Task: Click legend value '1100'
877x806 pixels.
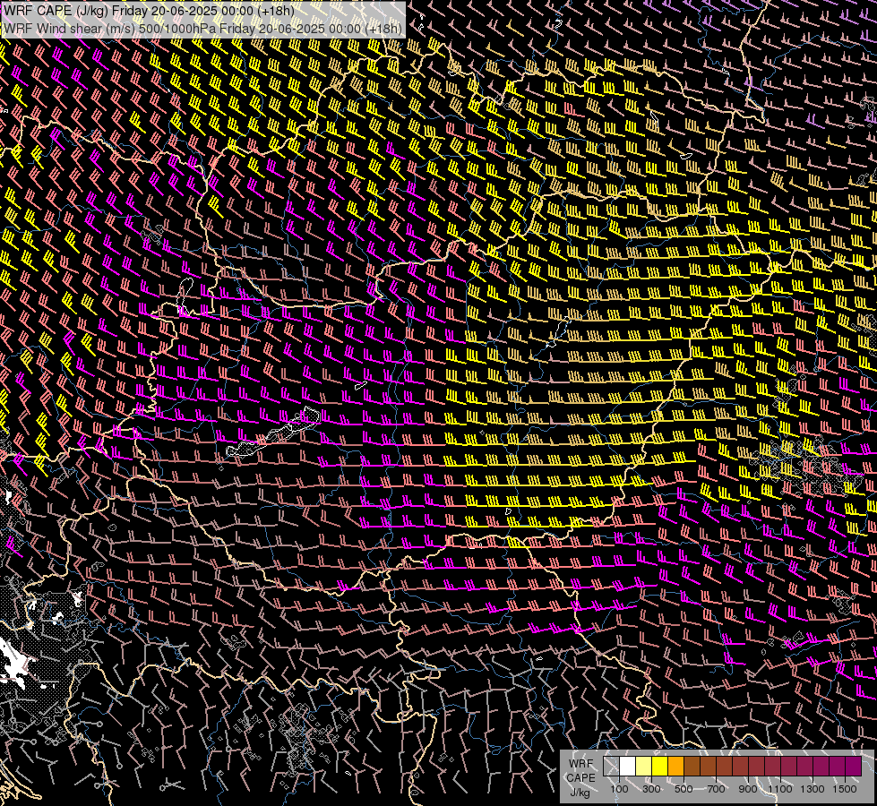Action: (x=779, y=789)
